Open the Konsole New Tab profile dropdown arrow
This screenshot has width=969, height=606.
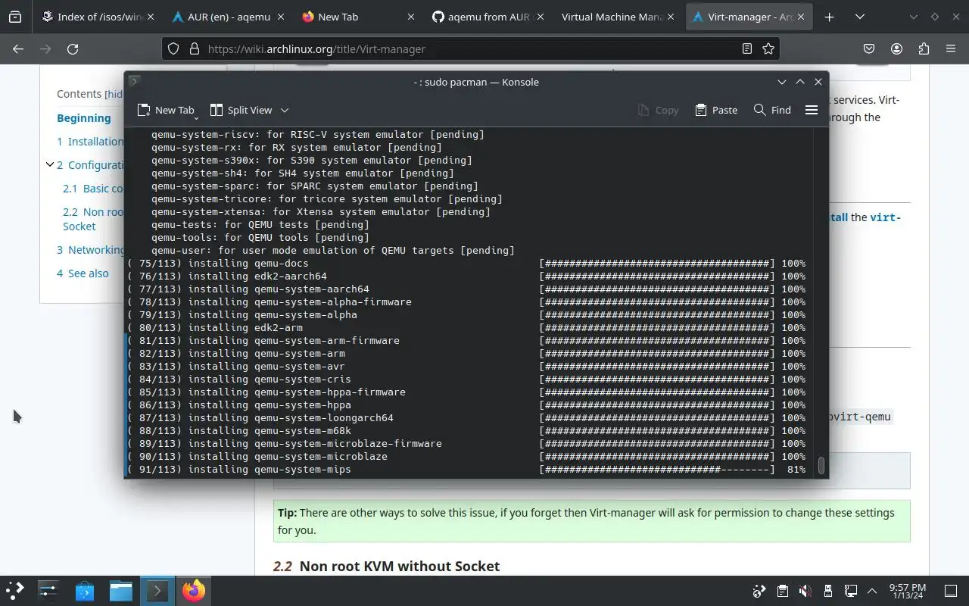coord(196,117)
